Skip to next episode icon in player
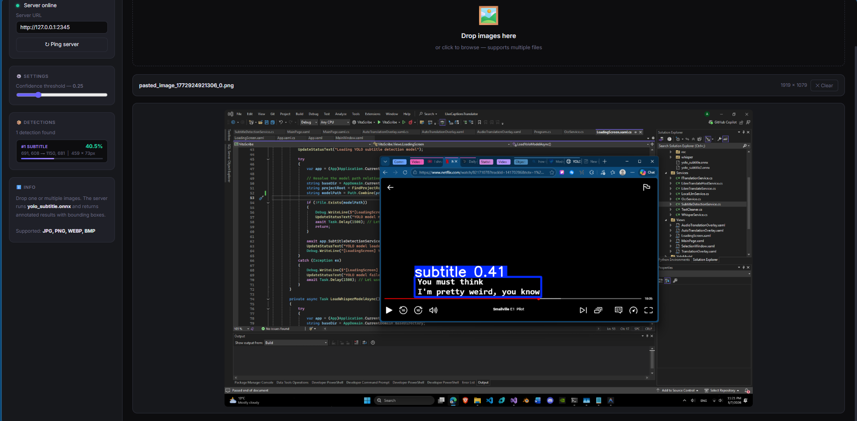The width and height of the screenshot is (857, 421). coord(583,310)
